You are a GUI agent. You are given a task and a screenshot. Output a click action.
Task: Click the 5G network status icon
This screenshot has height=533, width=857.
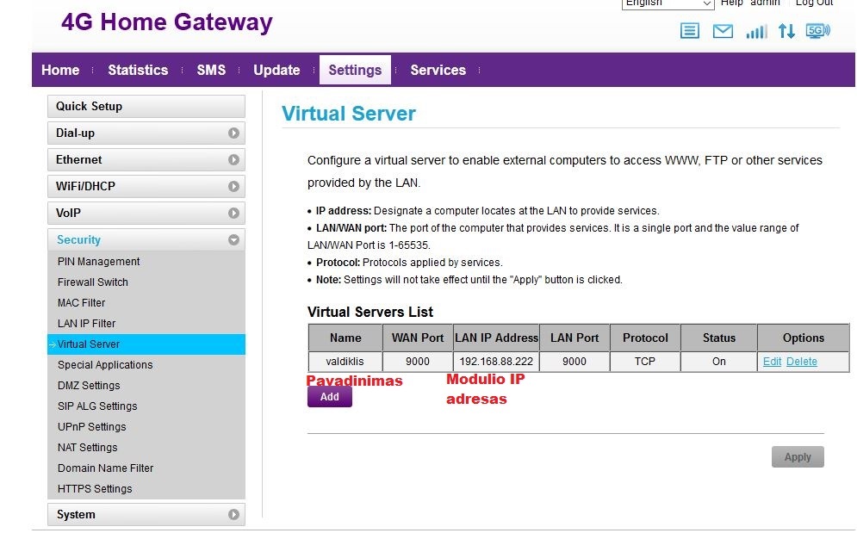coord(817,31)
